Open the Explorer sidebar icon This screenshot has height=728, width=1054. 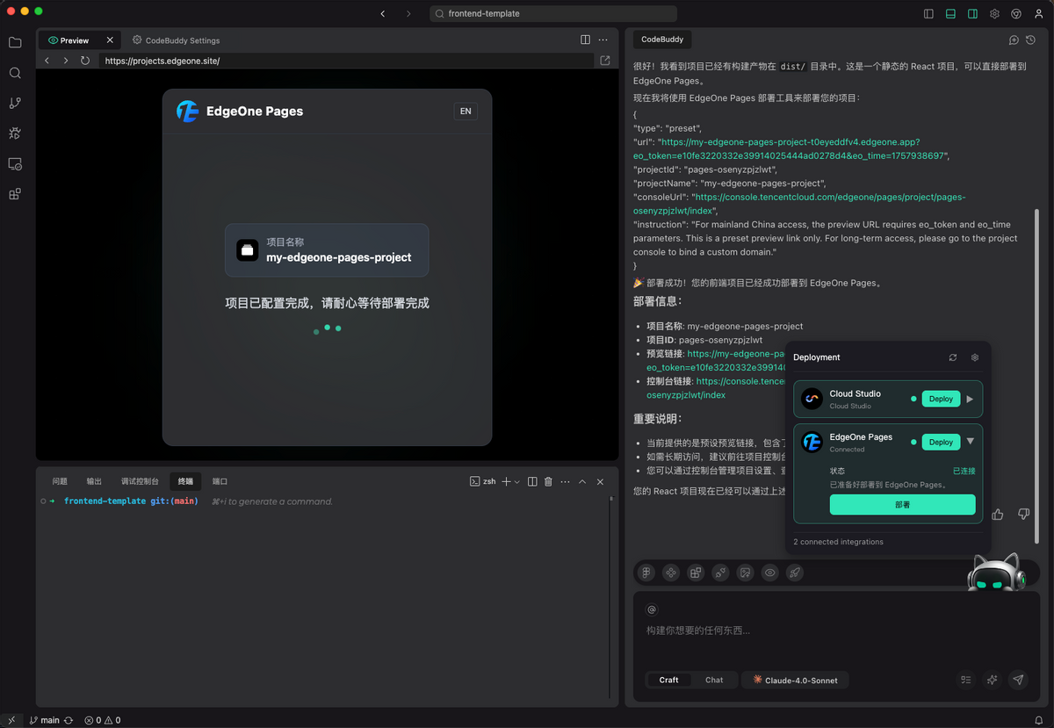[x=14, y=41]
